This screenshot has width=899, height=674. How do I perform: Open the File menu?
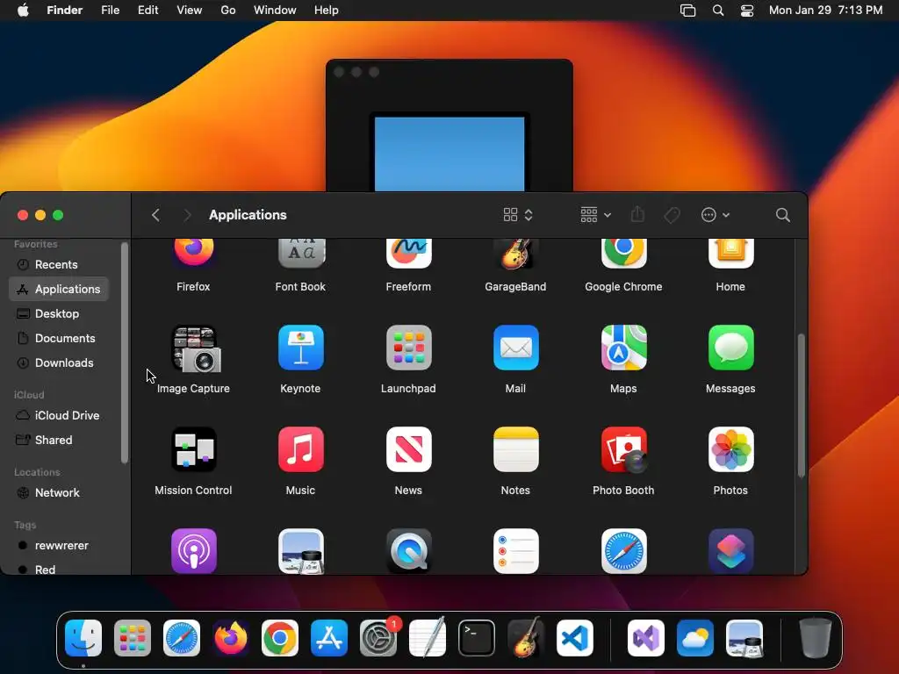(110, 11)
